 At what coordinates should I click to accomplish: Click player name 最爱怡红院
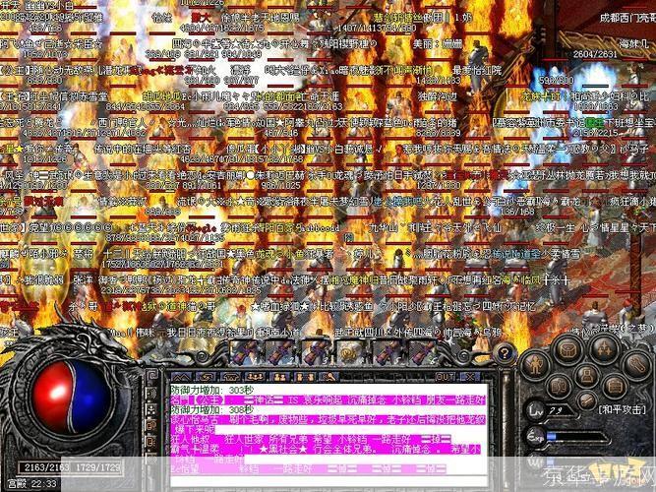click(477, 70)
